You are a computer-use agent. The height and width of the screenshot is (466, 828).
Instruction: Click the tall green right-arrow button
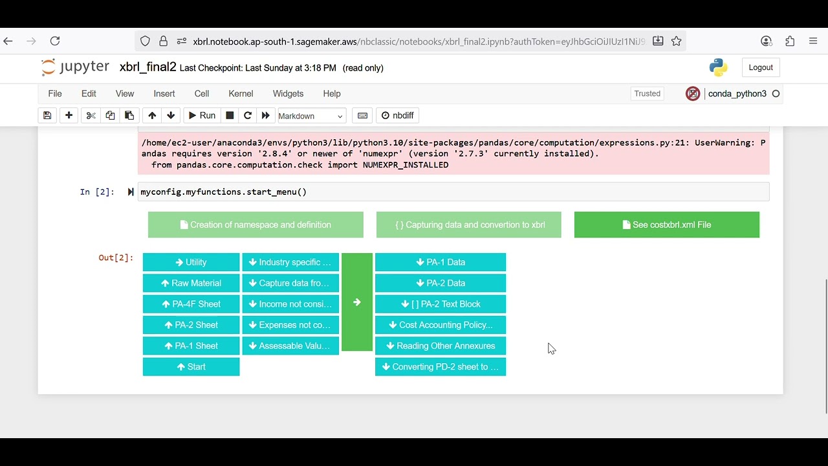point(357,302)
